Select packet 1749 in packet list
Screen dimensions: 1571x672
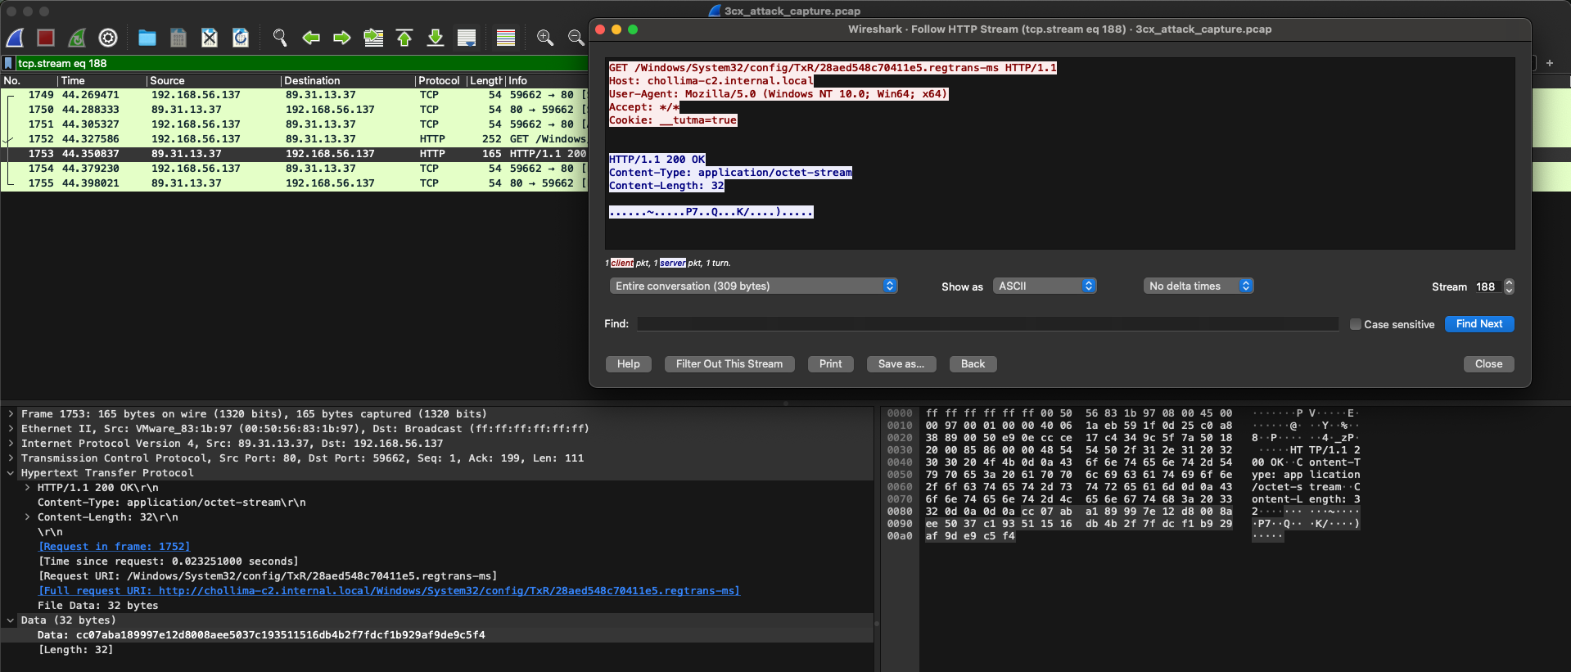(x=295, y=95)
